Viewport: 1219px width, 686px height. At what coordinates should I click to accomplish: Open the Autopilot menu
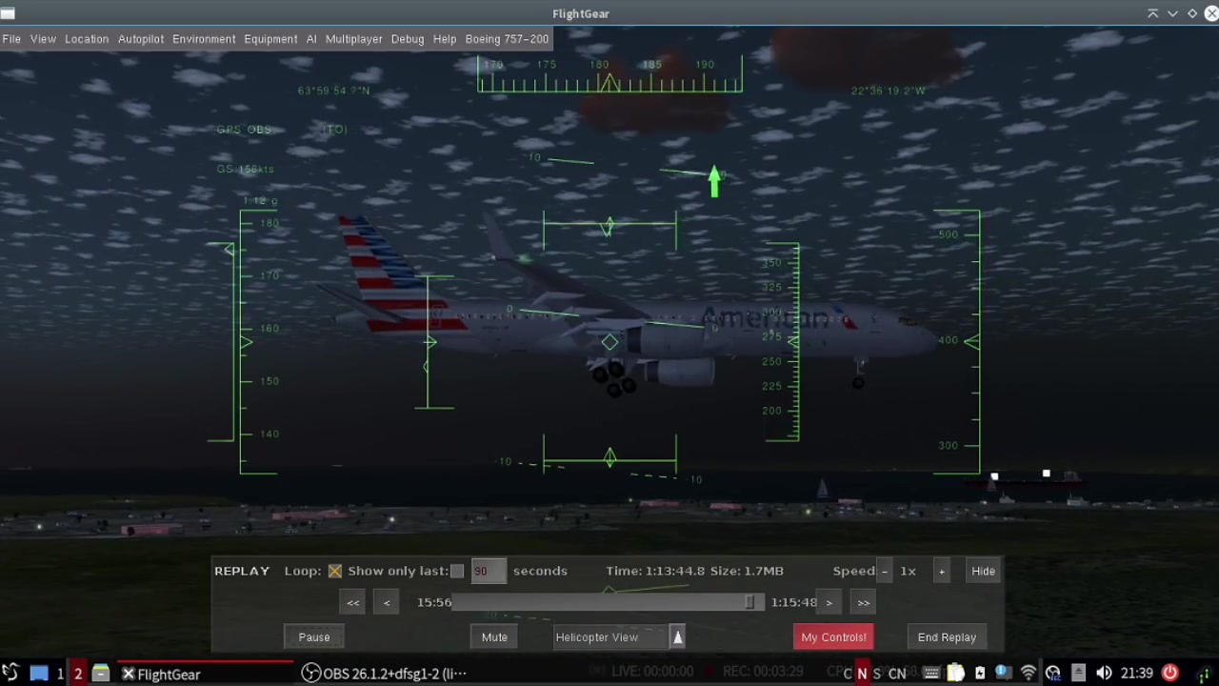coord(140,38)
